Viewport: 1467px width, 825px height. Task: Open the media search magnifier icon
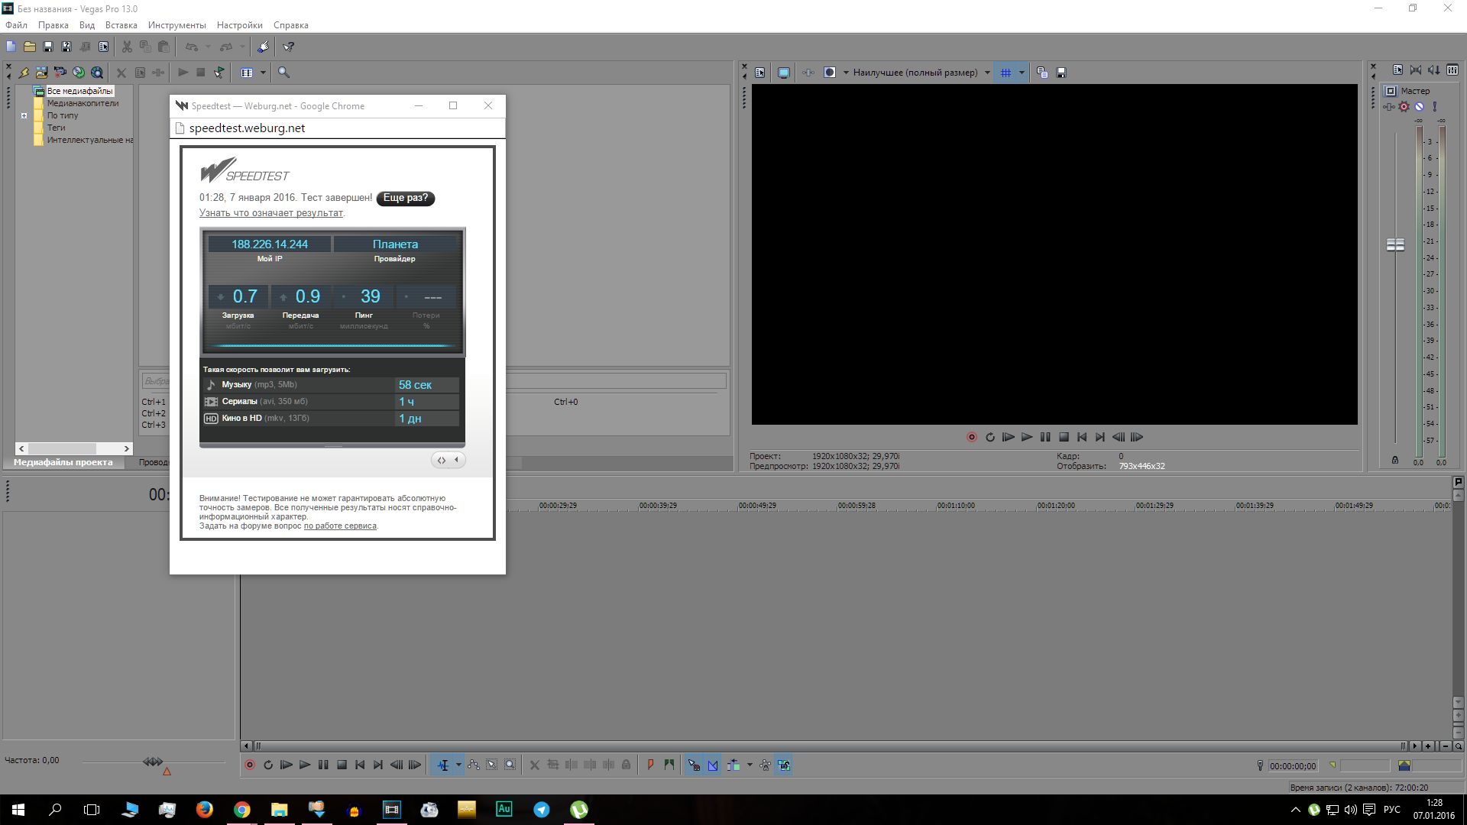(x=283, y=73)
